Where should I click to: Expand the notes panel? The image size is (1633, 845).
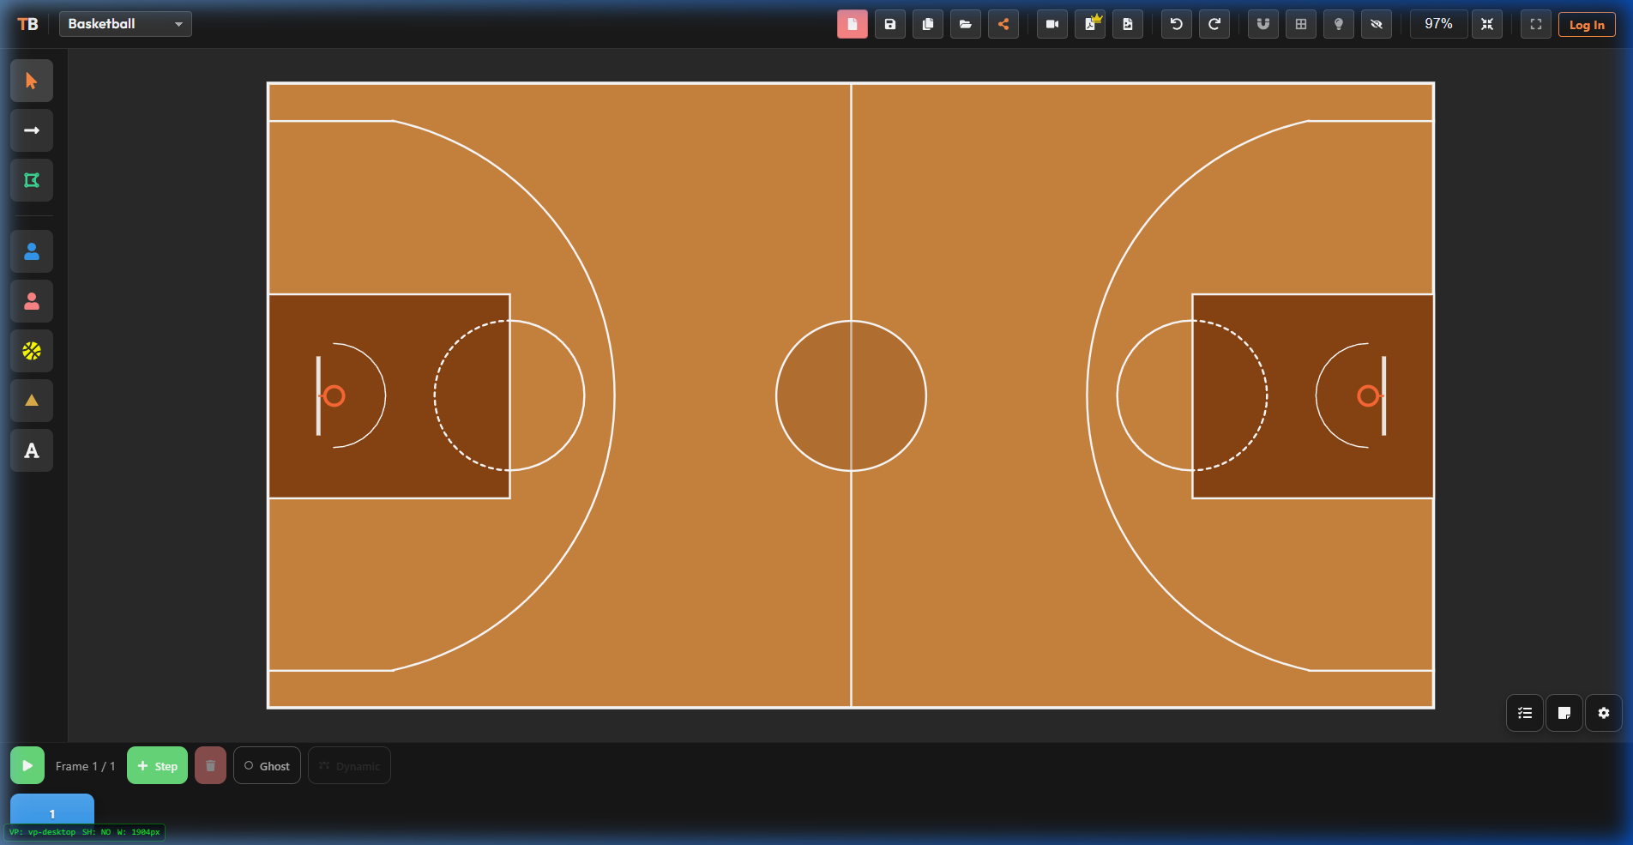(x=1564, y=713)
